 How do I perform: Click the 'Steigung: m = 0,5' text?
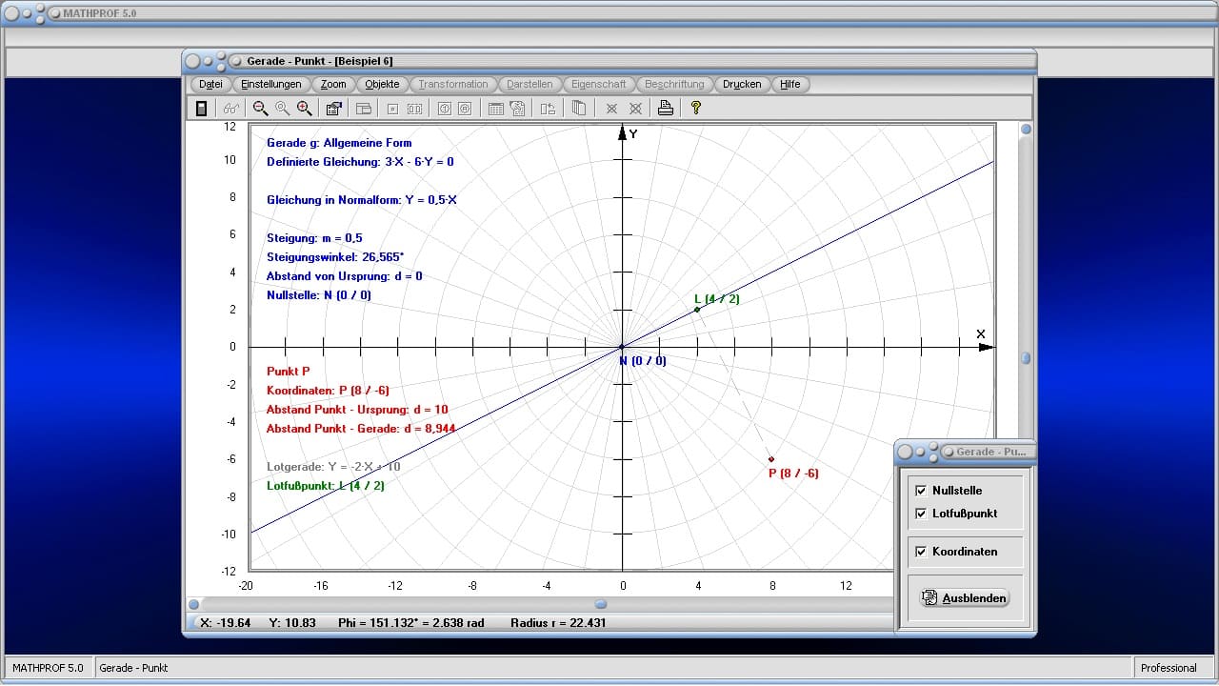[314, 238]
